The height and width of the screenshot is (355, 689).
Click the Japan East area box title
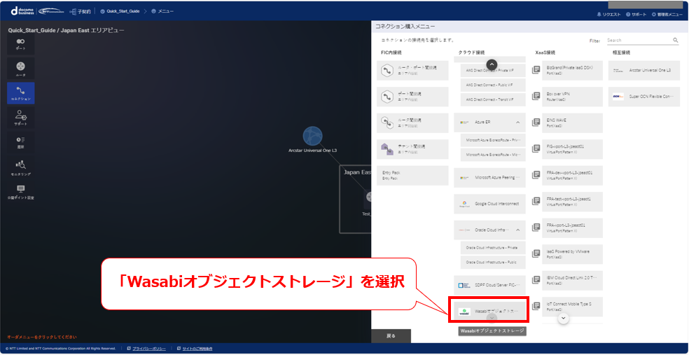(357, 173)
